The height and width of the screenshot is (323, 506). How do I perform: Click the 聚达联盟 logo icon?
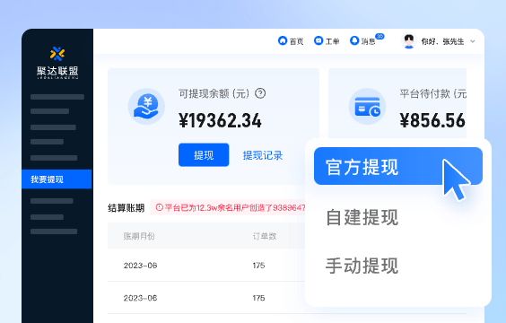click(x=57, y=54)
